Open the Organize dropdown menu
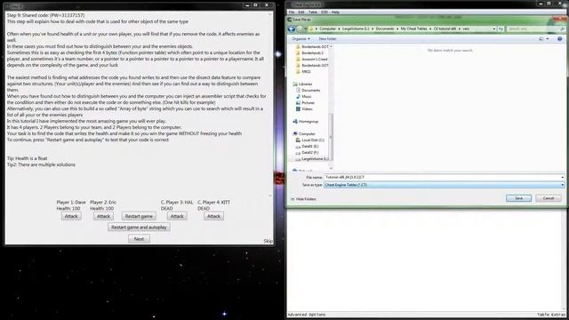This screenshot has height=320, width=569. (301, 39)
